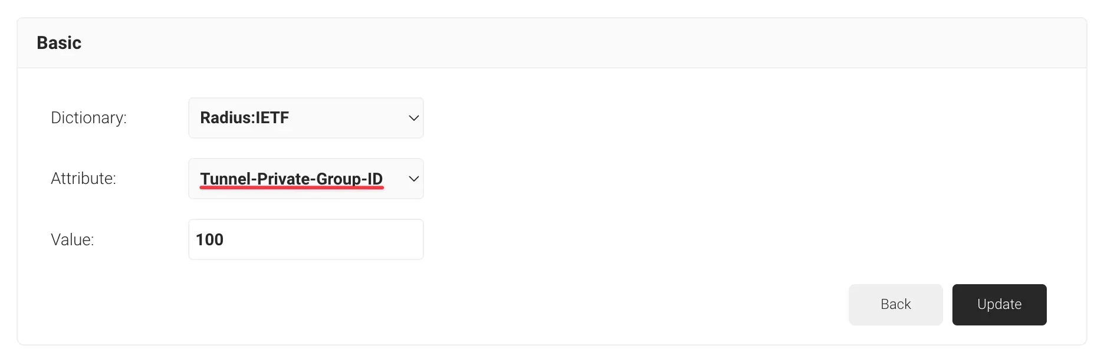Select the Radius:IETF text in Dictionary selector
This screenshot has height=362, width=1104.
(x=245, y=118)
